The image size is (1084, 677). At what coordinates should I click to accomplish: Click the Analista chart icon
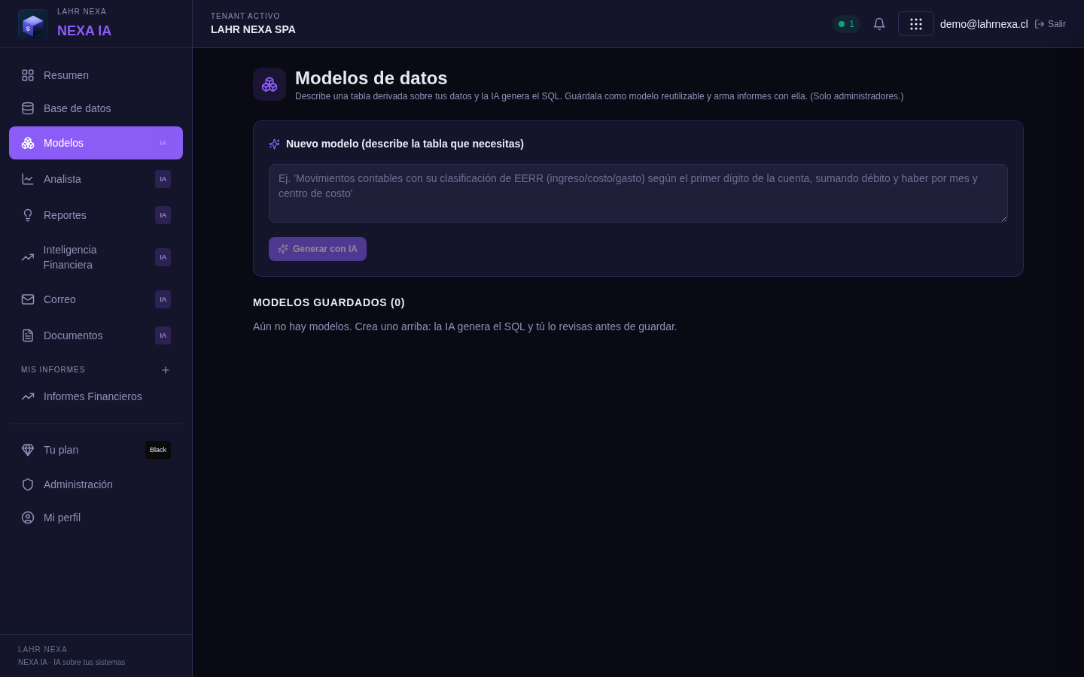(28, 179)
